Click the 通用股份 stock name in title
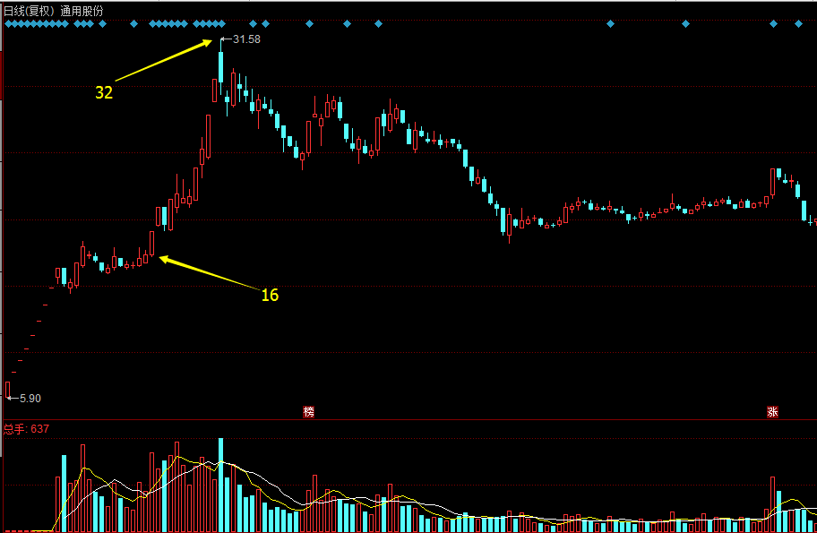 [82, 11]
